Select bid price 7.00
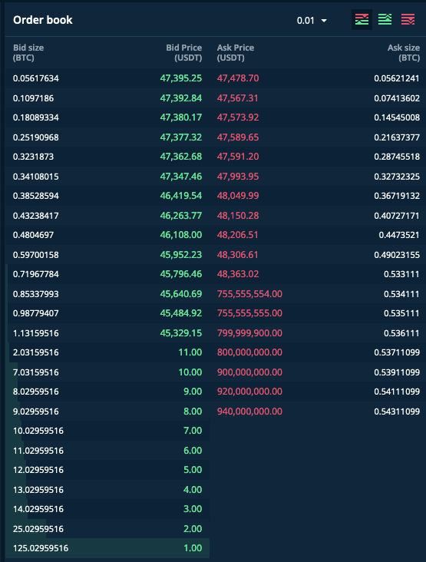The height and width of the screenshot is (562, 426). point(193,431)
